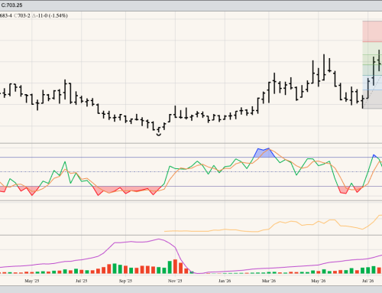Click the May '25 date axis label
382x293 pixels.
point(32,281)
